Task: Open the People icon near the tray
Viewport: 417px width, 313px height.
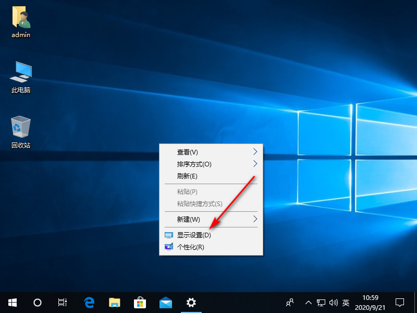Action: point(289,303)
